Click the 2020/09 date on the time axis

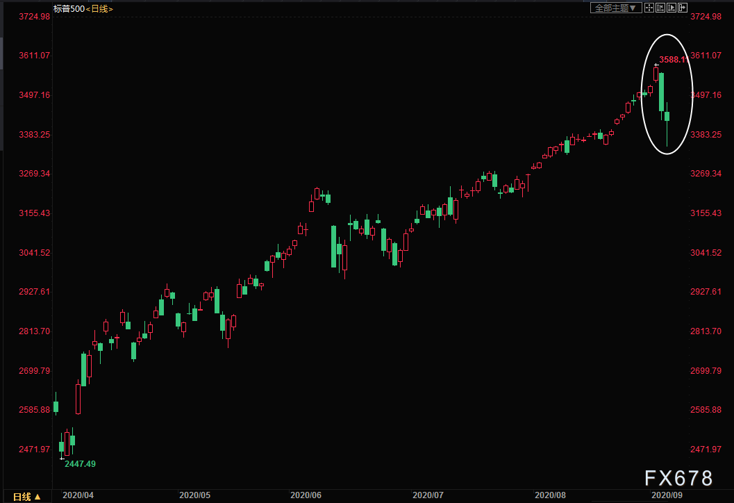pos(667,495)
